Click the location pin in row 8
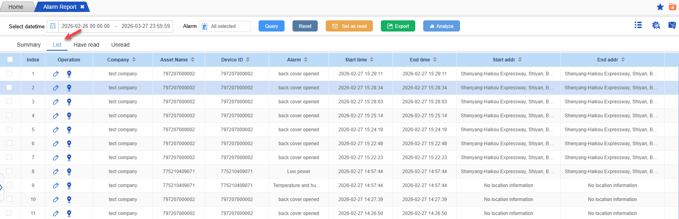 click(x=69, y=172)
